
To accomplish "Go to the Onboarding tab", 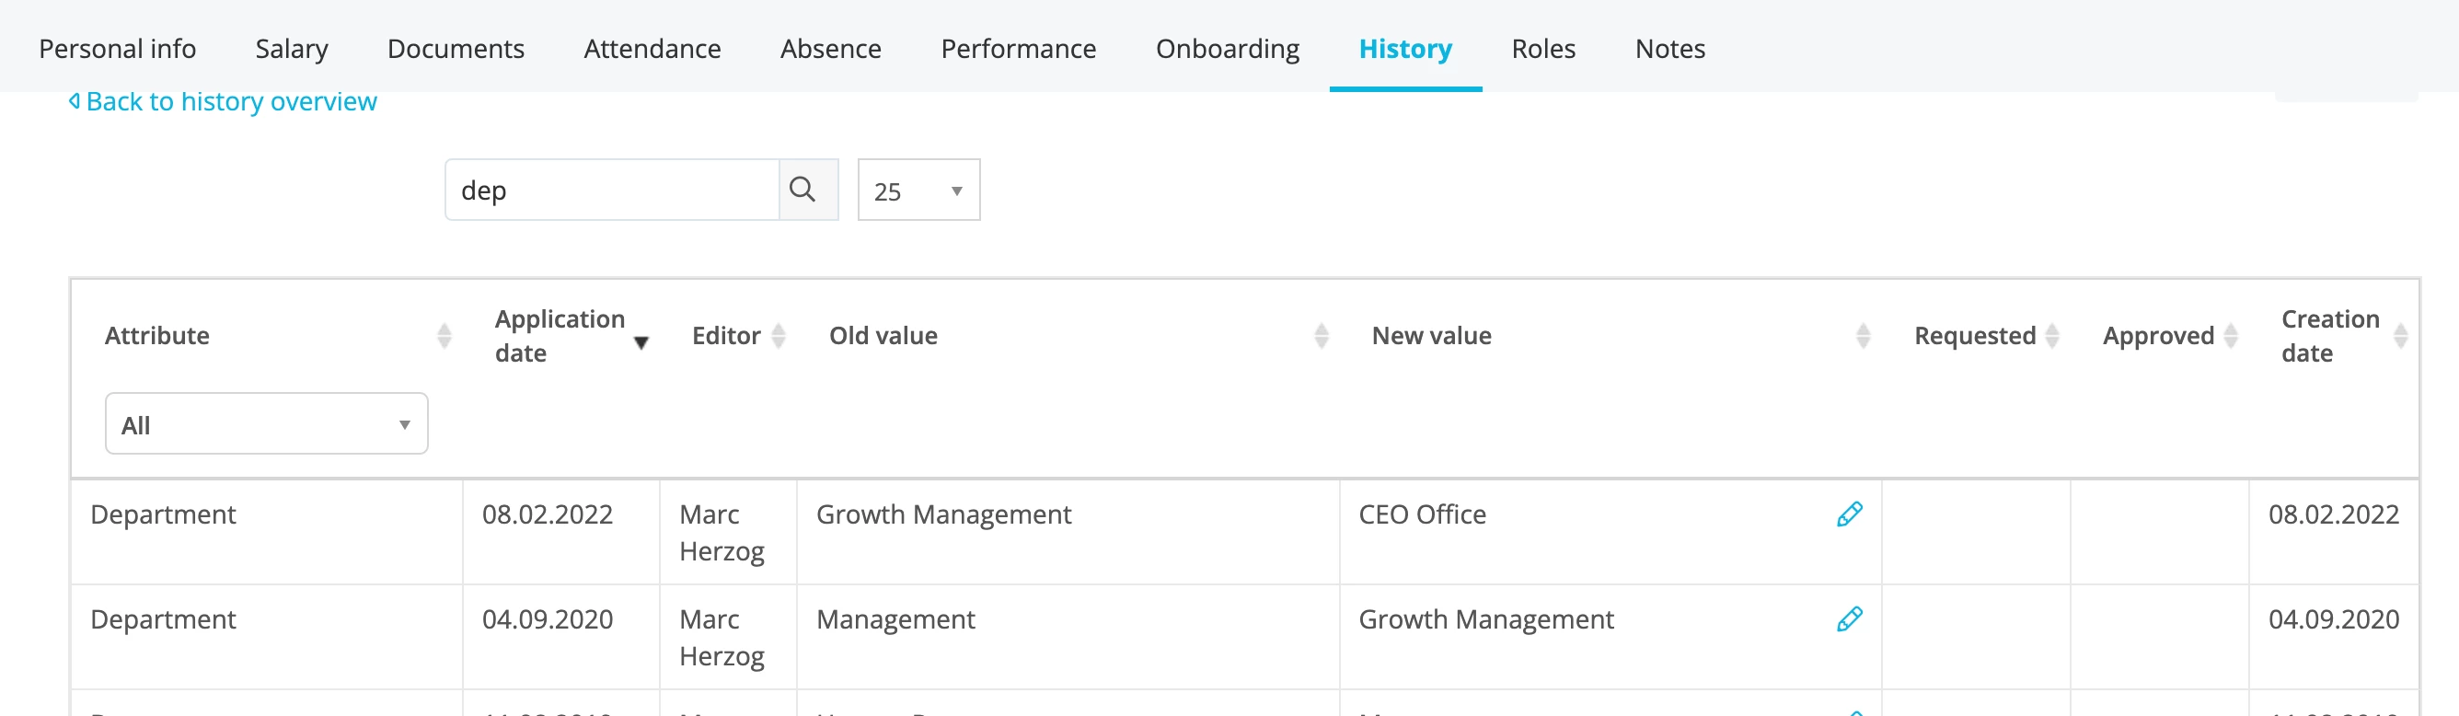I will (1227, 49).
